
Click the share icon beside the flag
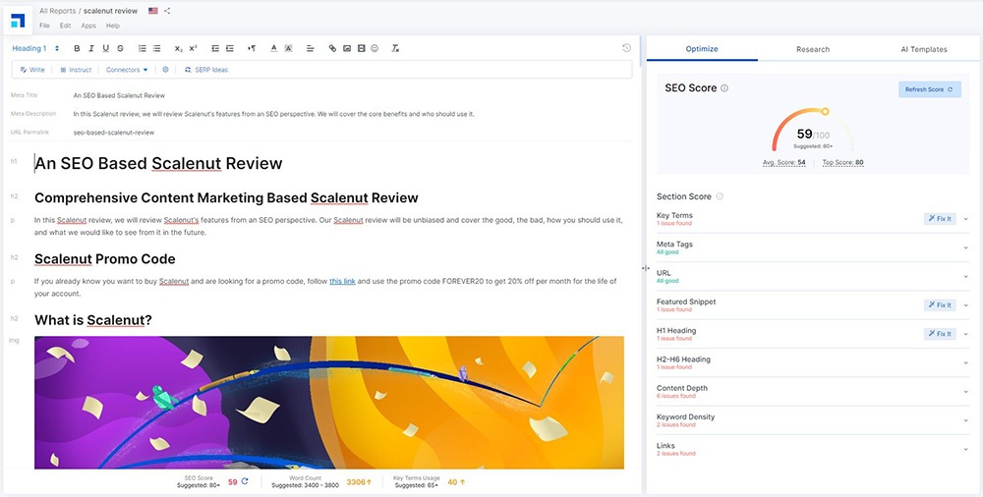pos(167,11)
